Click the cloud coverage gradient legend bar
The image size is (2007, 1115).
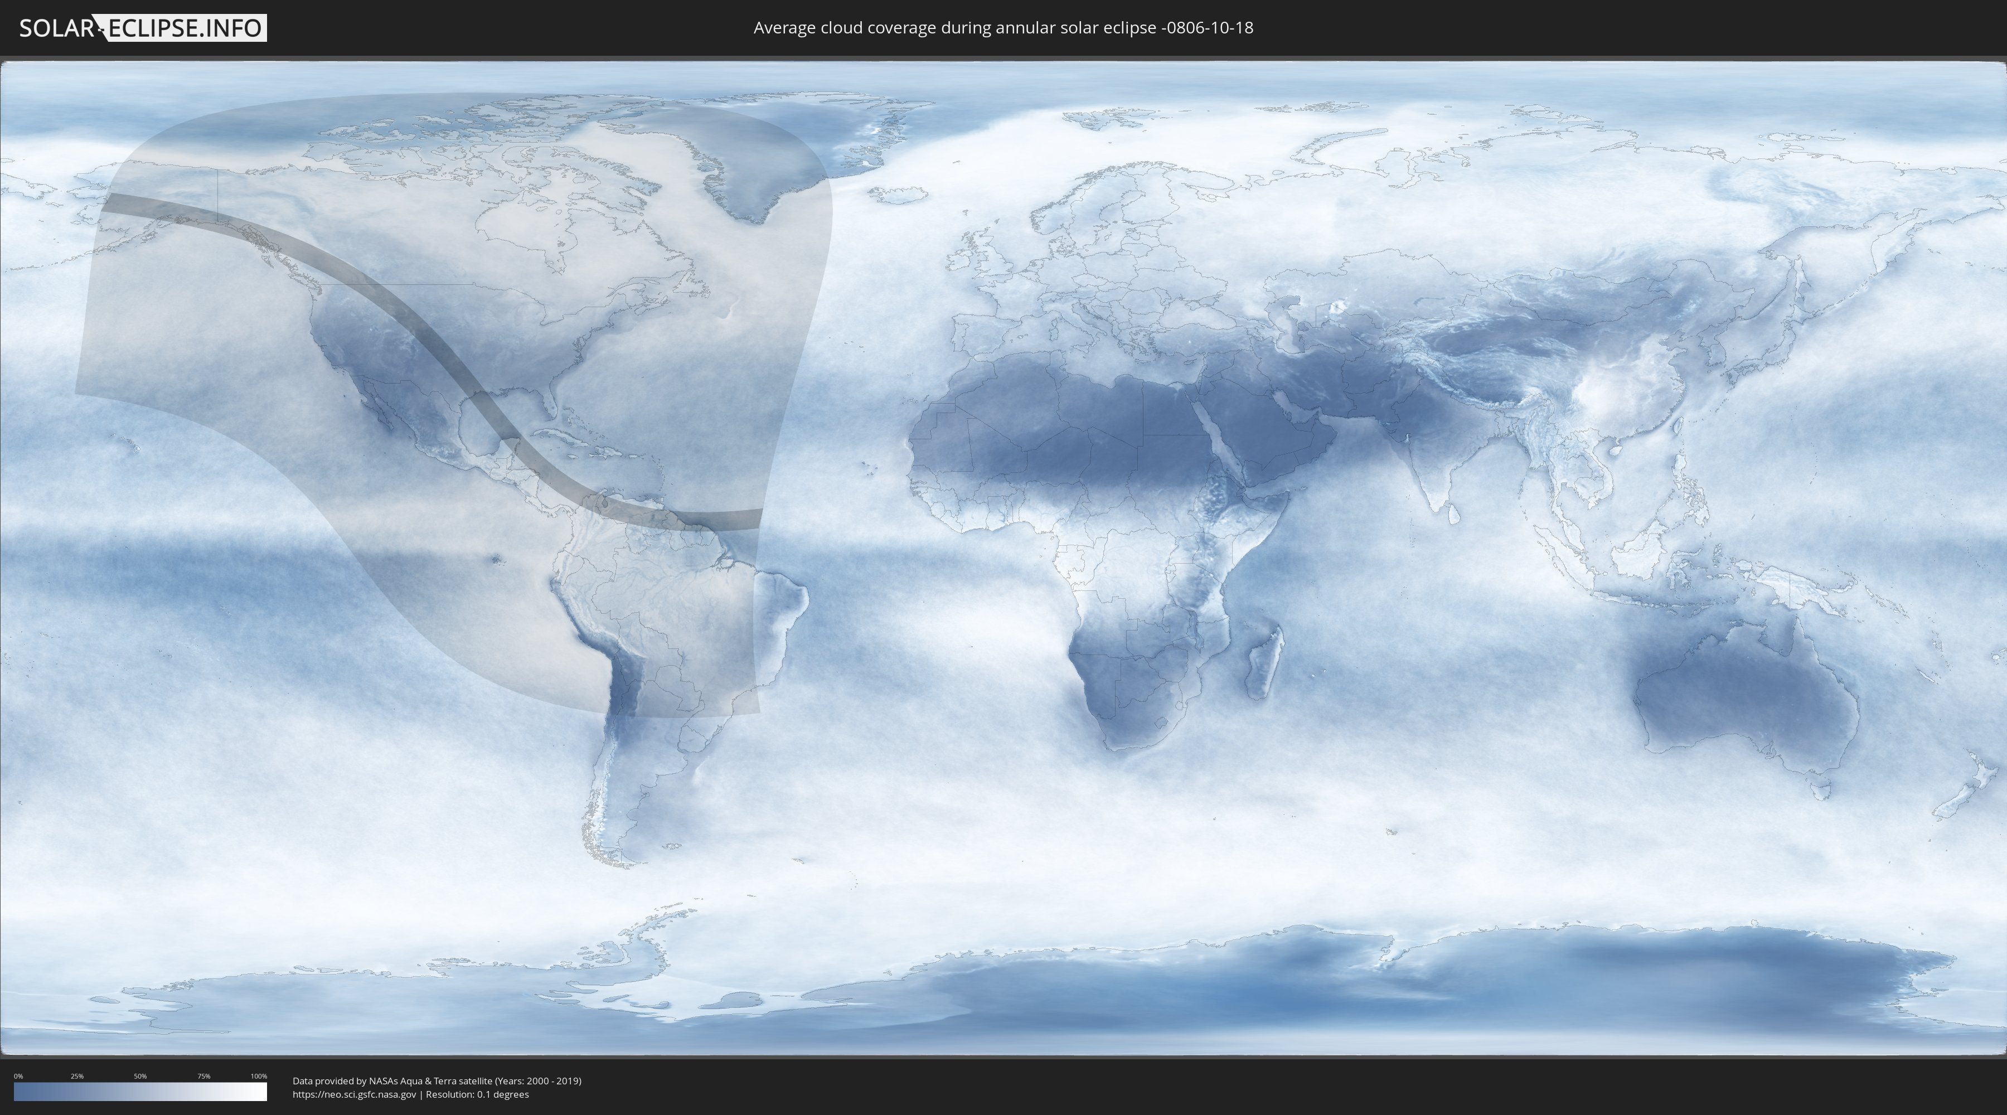point(140,1092)
